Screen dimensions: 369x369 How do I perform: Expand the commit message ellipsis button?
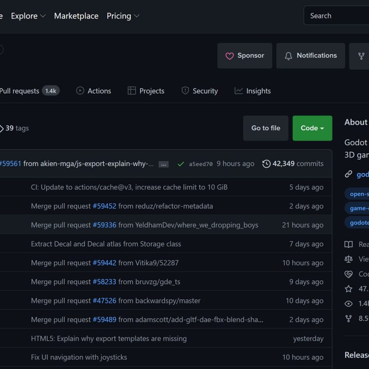click(x=164, y=164)
